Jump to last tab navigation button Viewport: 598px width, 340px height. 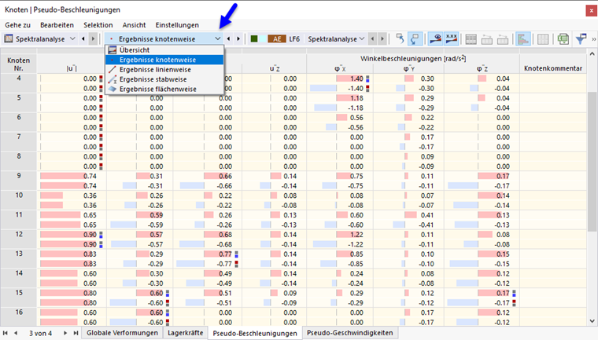(76, 333)
